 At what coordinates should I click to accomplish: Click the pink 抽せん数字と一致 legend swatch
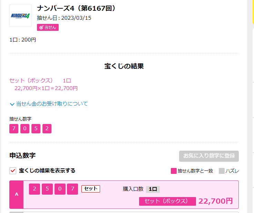pos(174,171)
